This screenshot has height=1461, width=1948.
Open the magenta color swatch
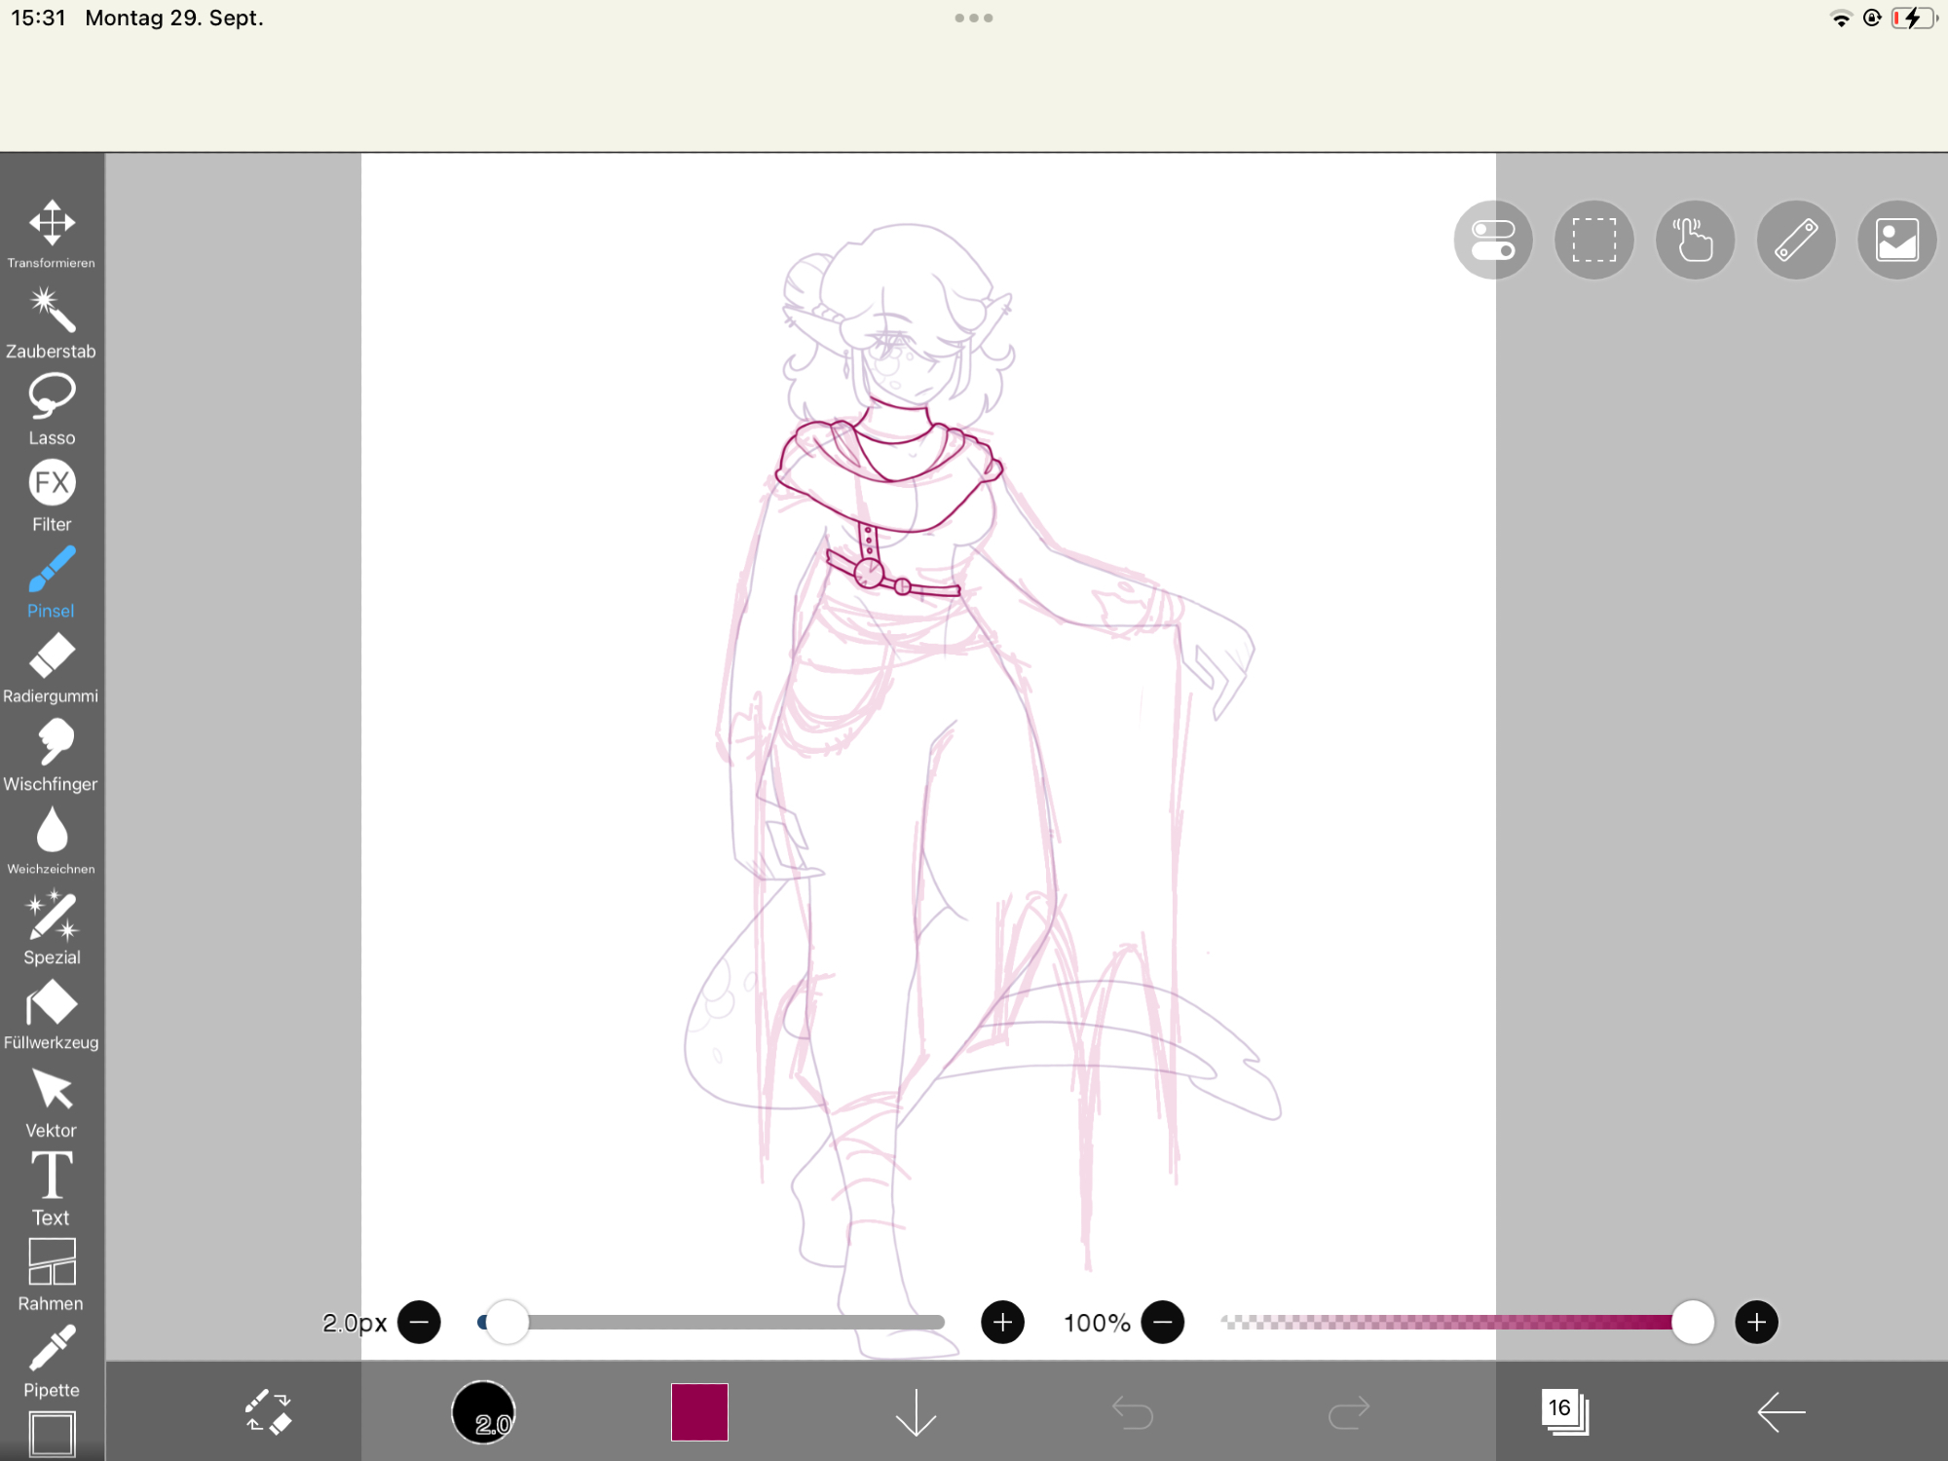pos(699,1411)
